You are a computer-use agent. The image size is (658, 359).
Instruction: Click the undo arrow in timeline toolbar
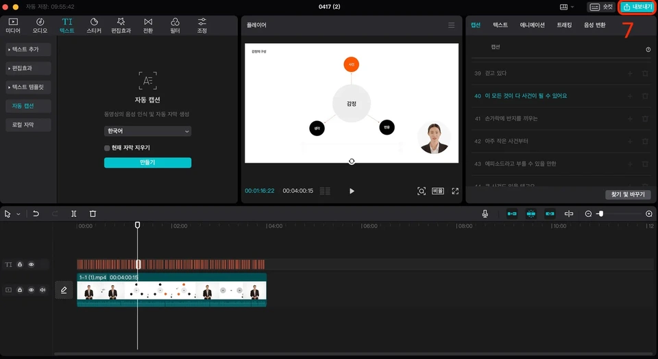[x=36, y=214]
